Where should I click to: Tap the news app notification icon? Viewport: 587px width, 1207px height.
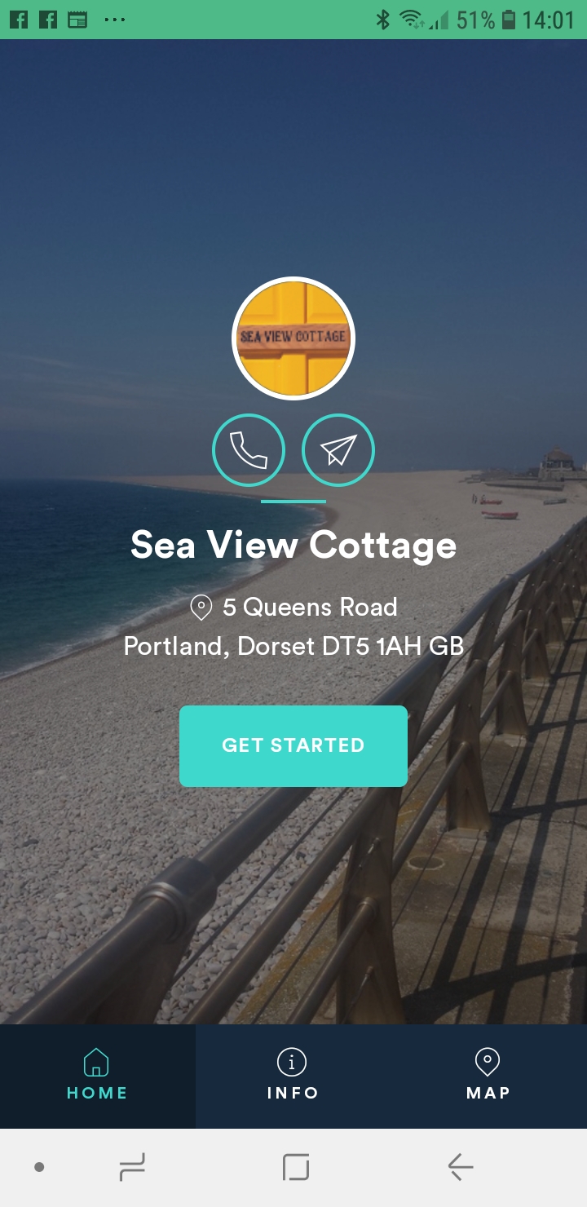coord(77,20)
